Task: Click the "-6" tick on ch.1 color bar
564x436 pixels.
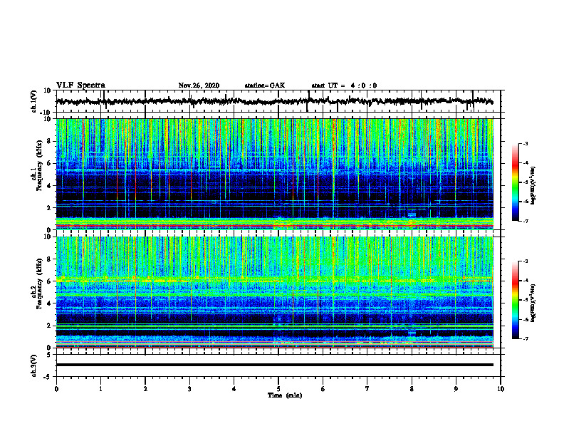Action: click(x=526, y=202)
